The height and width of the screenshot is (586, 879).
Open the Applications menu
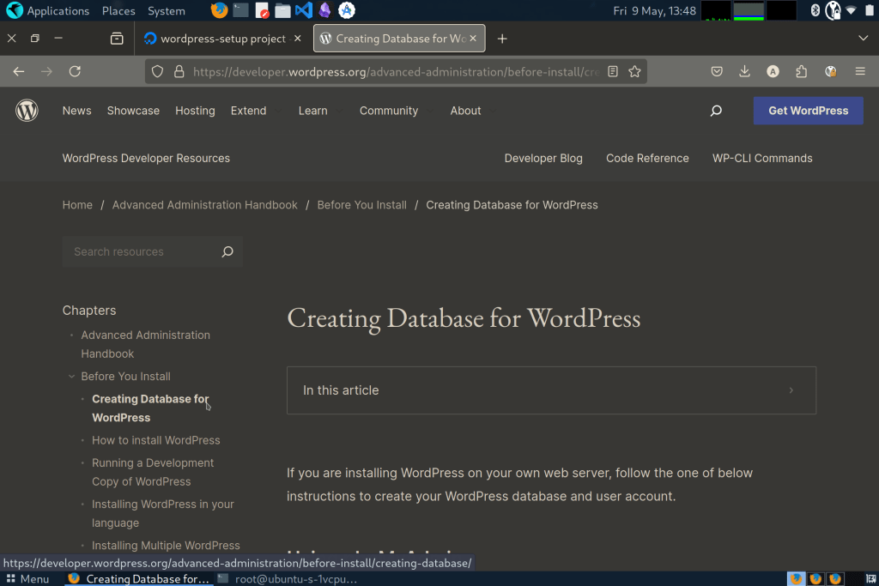click(x=48, y=10)
